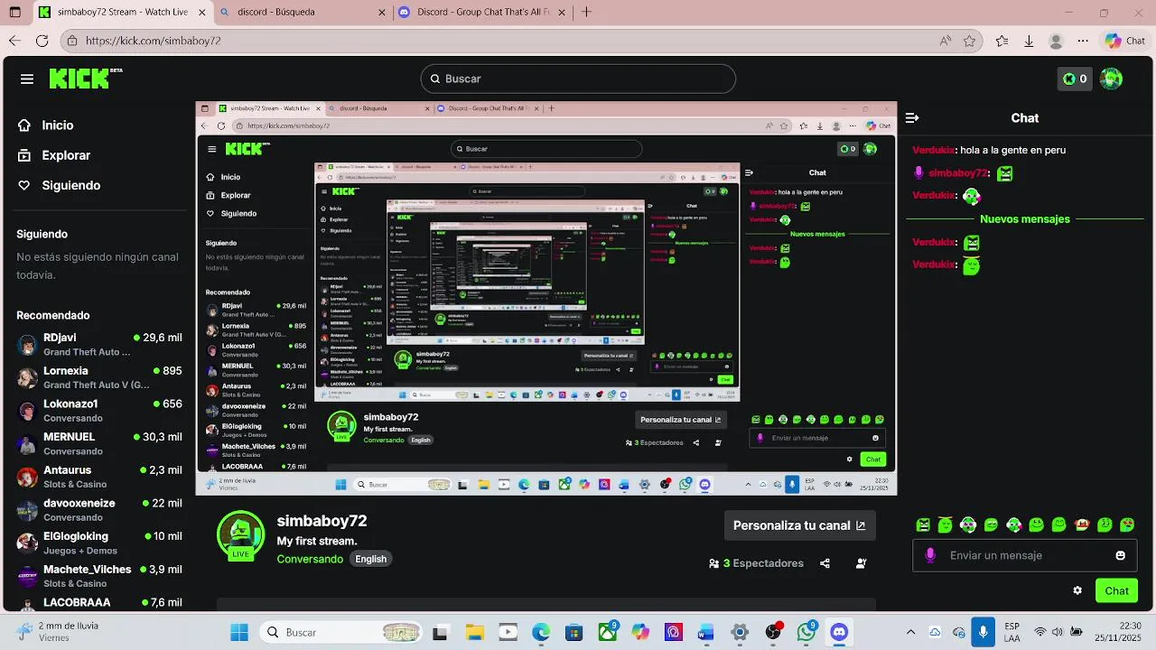Click the purple microphone icon in message box
The height and width of the screenshot is (650, 1156).
pos(931,555)
